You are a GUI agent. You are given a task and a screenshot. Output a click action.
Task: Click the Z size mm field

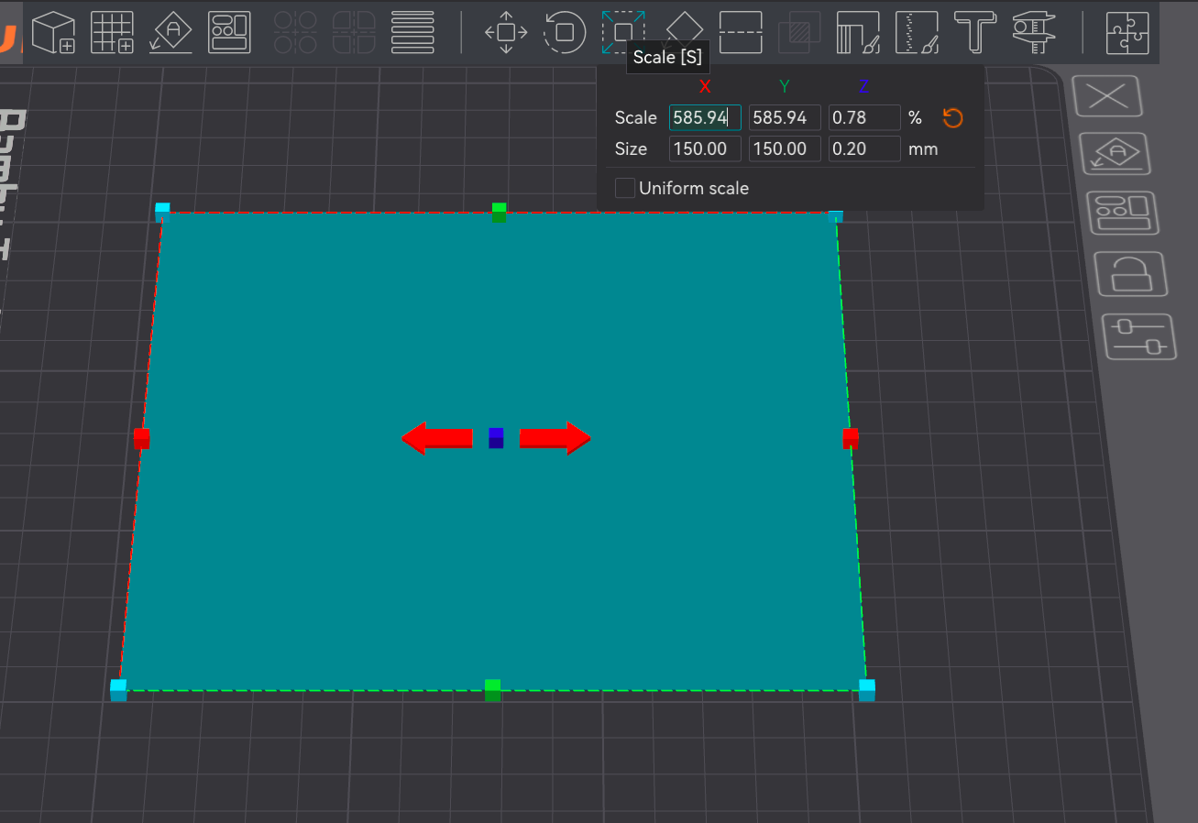pyautogui.click(x=864, y=148)
